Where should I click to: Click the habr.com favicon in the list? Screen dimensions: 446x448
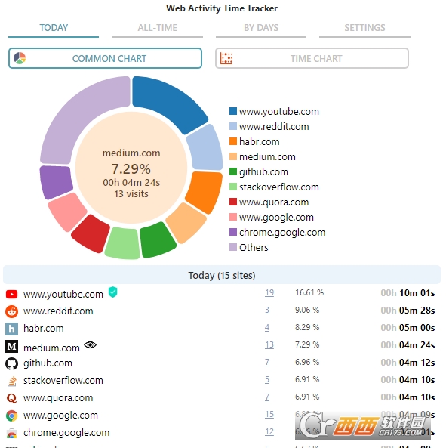tap(12, 329)
